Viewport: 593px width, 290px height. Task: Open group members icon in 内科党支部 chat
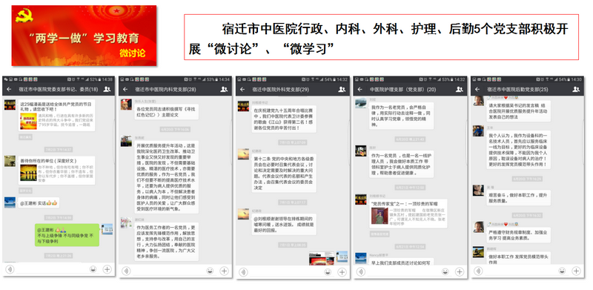(x=224, y=89)
